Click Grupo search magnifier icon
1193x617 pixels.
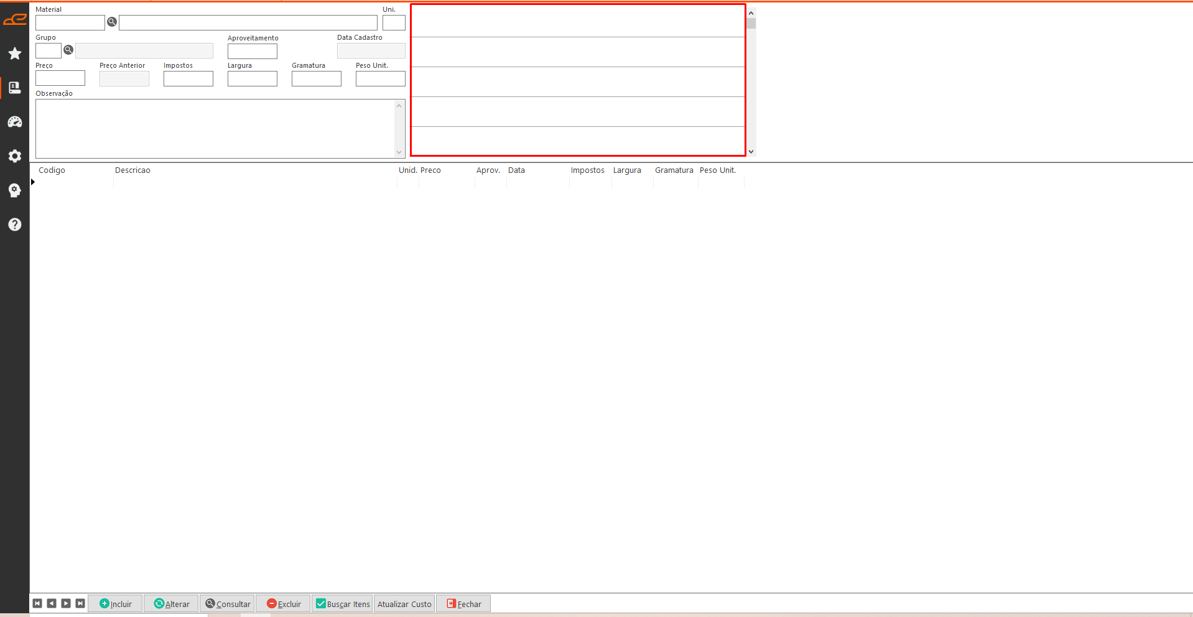(68, 50)
